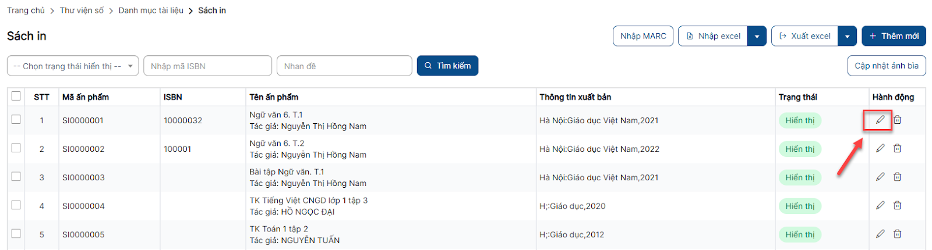Click trash icon for Ngữ văn 6. T.2
The image size is (932, 250).
(x=898, y=148)
